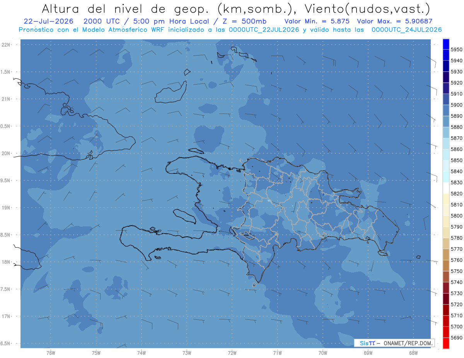Click the '71W' longitude label
464x358 pixels.
[277, 353]
